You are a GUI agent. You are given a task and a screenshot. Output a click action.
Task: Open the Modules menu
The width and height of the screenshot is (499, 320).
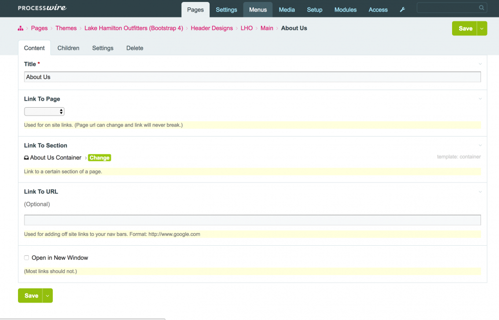click(345, 9)
